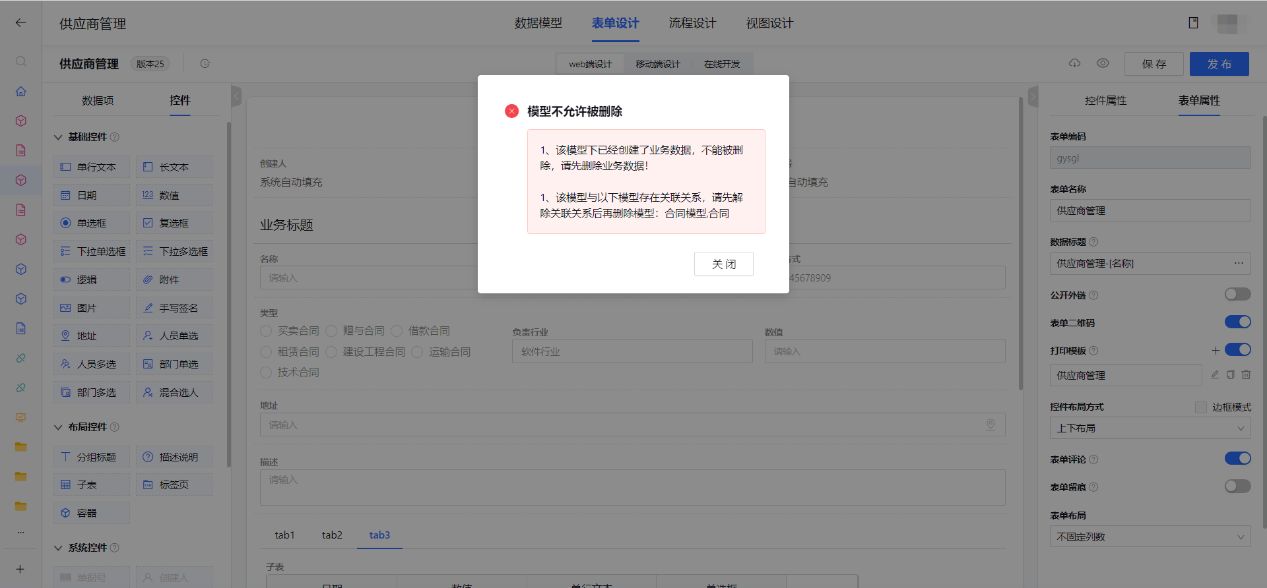Switch to the 控件属性 tab
Screen dimensions: 1267x588
[x=1105, y=100]
